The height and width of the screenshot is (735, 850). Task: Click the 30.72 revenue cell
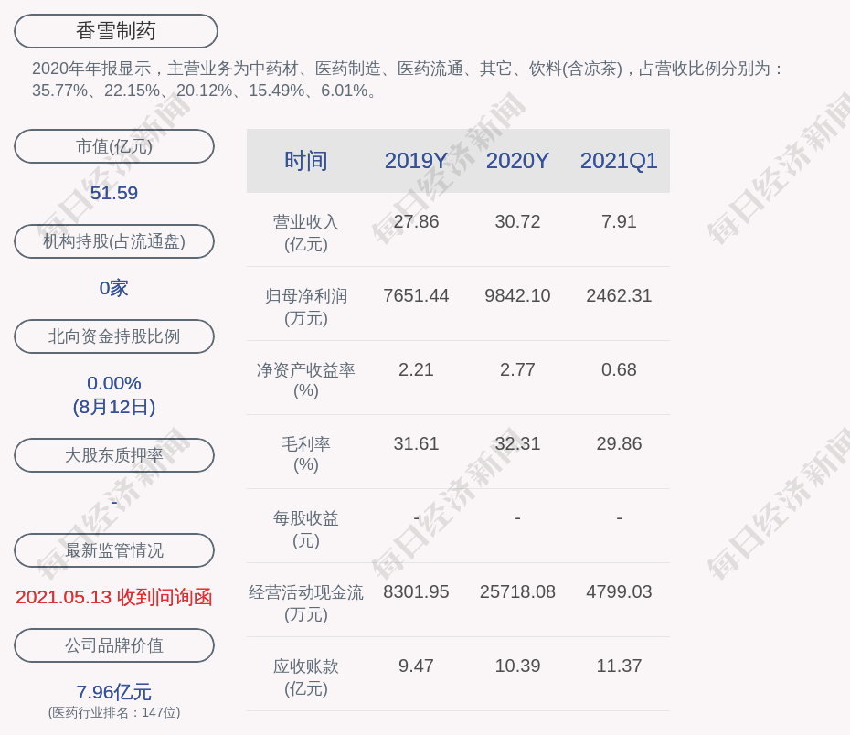pos(517,222)
